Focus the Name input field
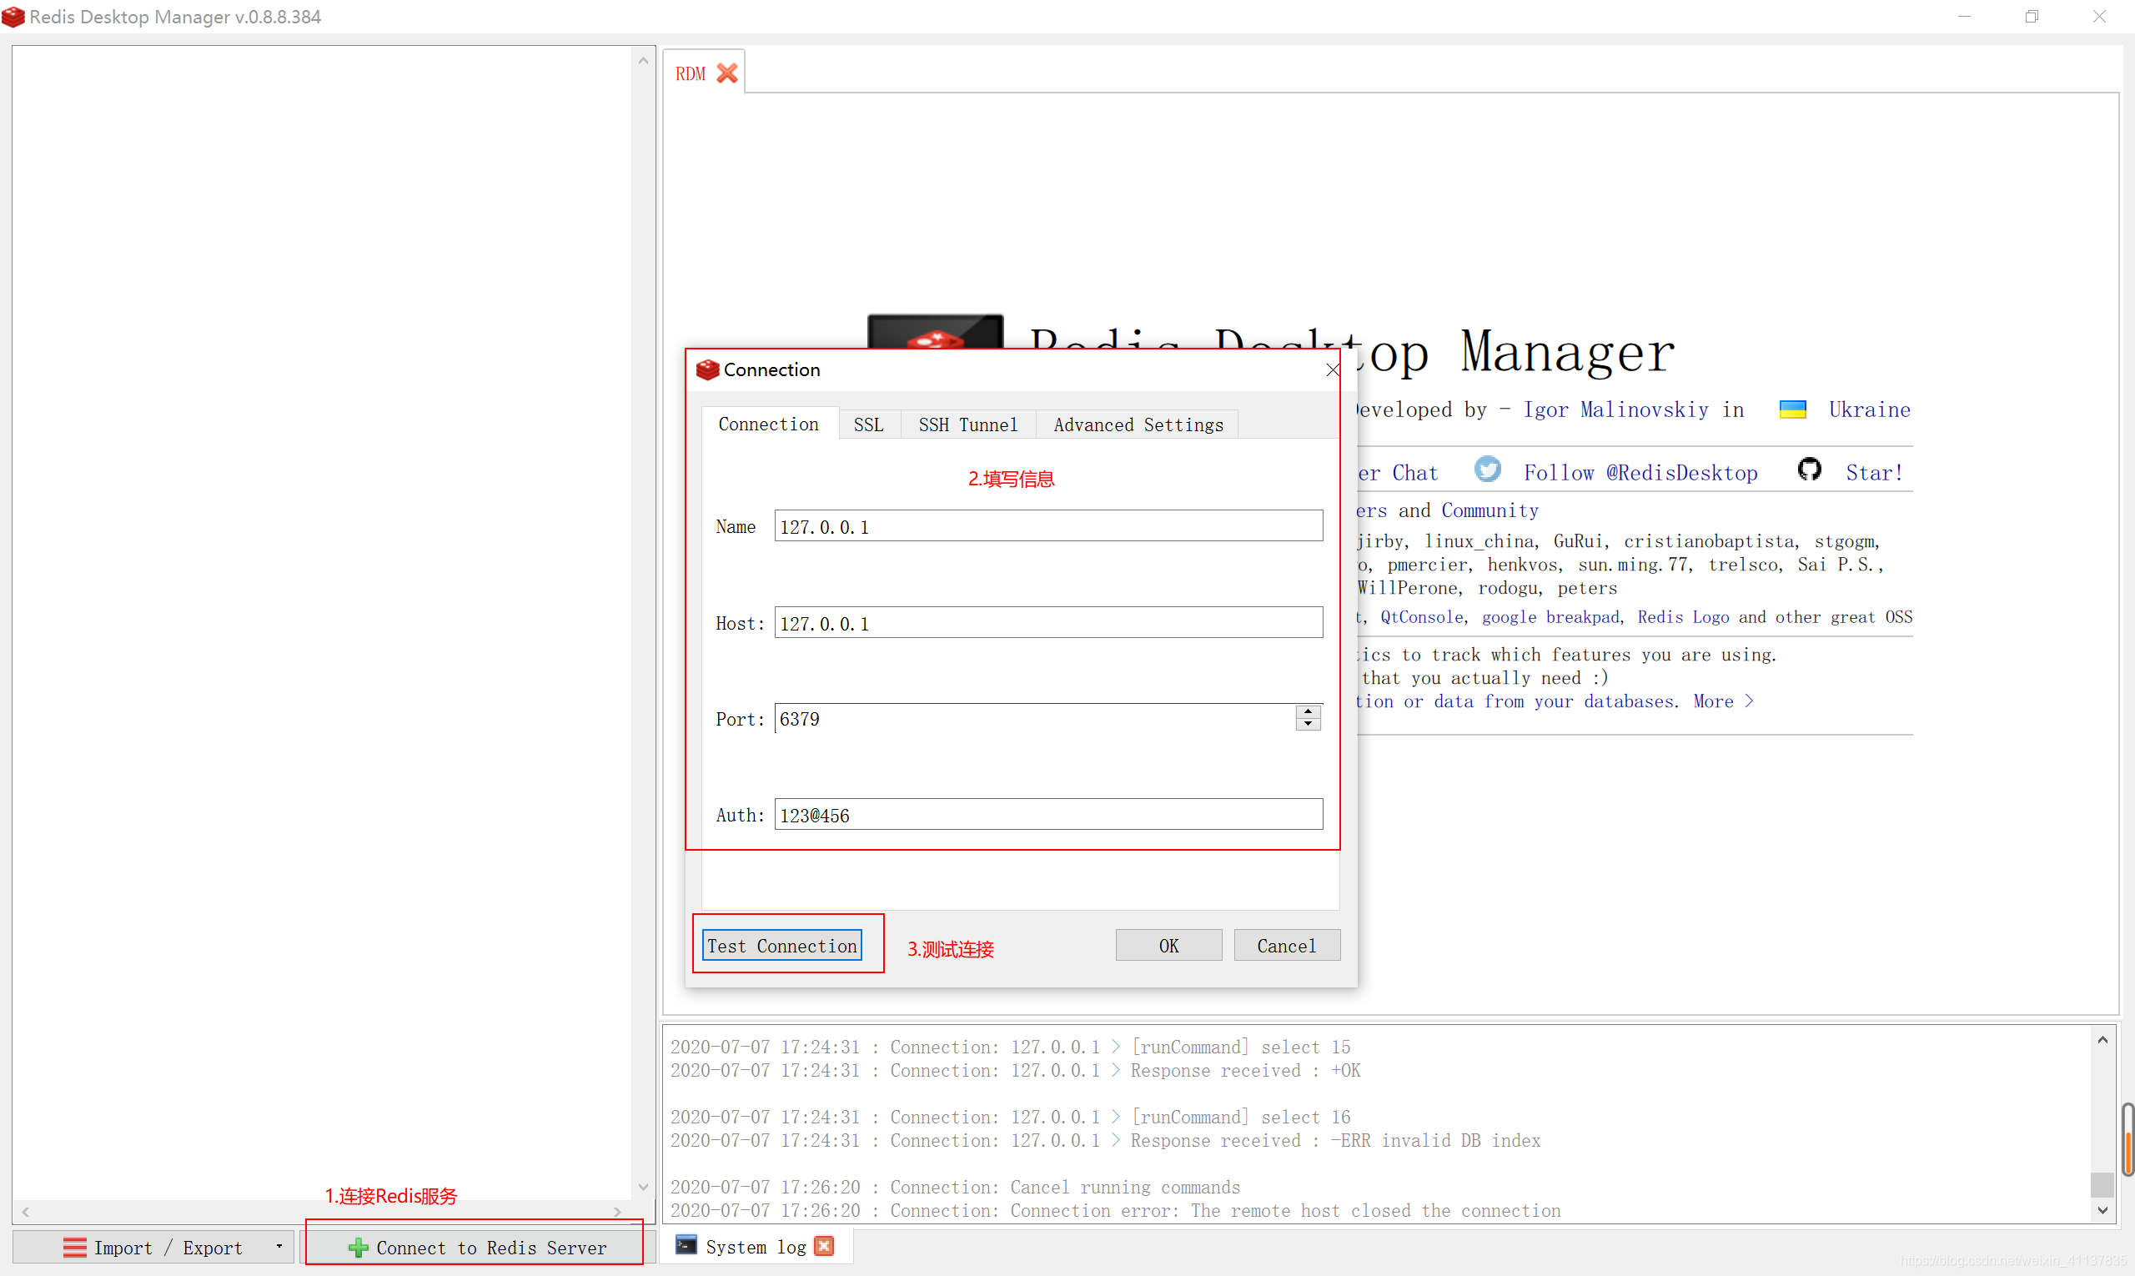This screenshot has width=2135, height=1276. (x=1047, y=525)
